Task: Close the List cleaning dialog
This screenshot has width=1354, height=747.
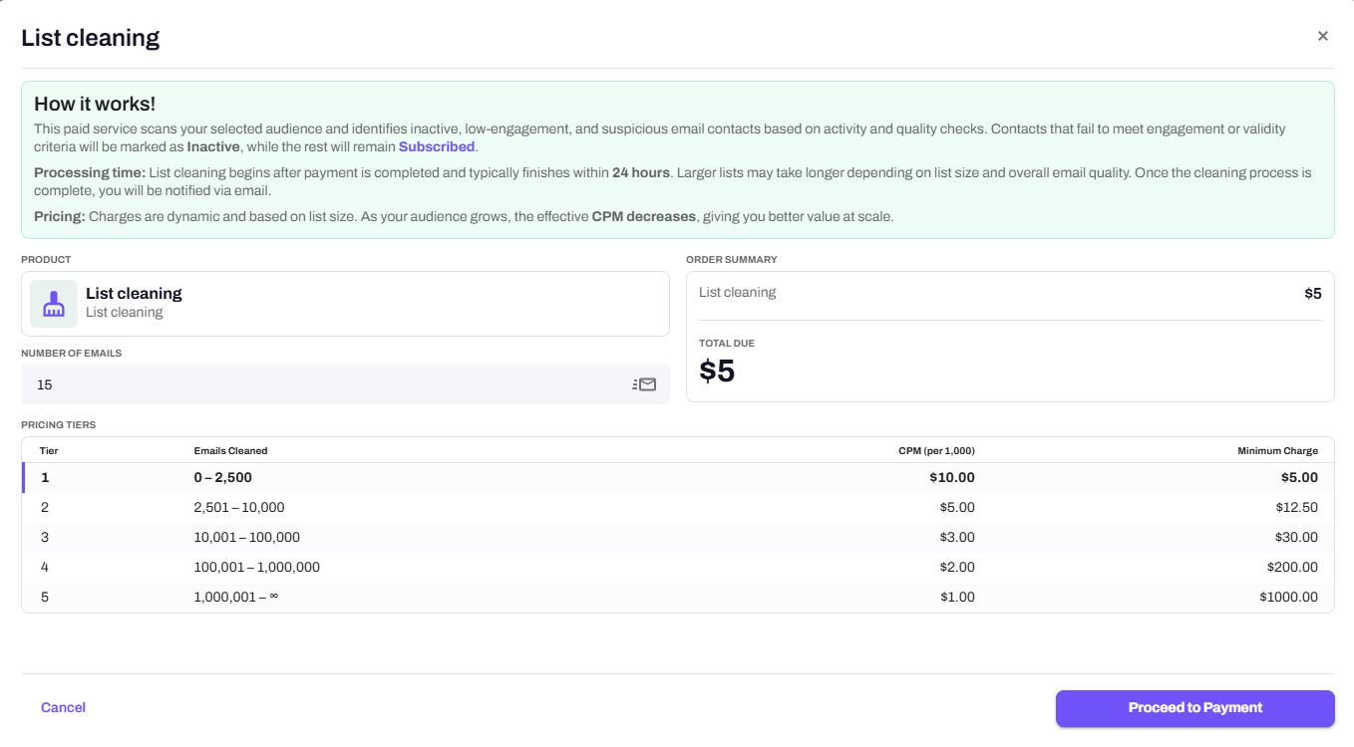Action: pyautogui.click(x=1322, y=36)
